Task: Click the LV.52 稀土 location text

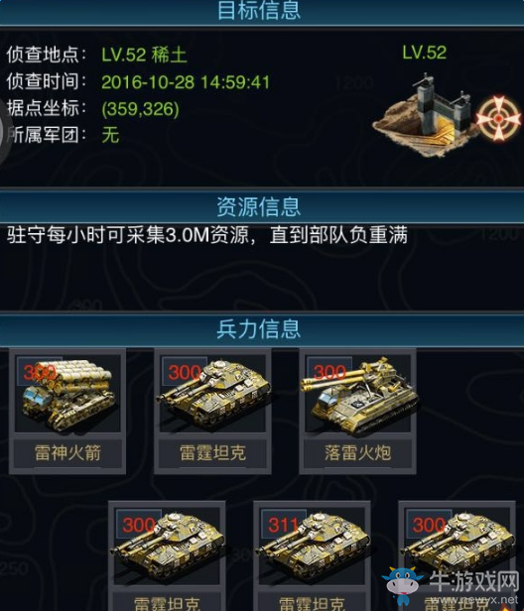Action: pyautogui.click(x=144, y=55)
